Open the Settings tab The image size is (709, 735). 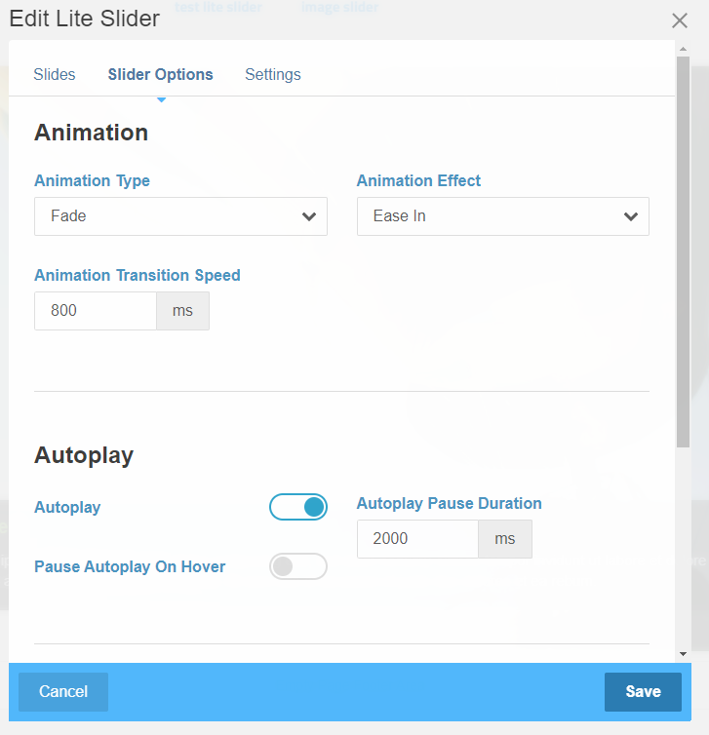tap(272, 74)
